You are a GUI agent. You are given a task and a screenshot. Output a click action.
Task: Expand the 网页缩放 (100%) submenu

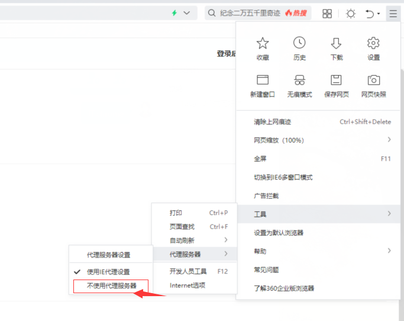tap(318, 140)
